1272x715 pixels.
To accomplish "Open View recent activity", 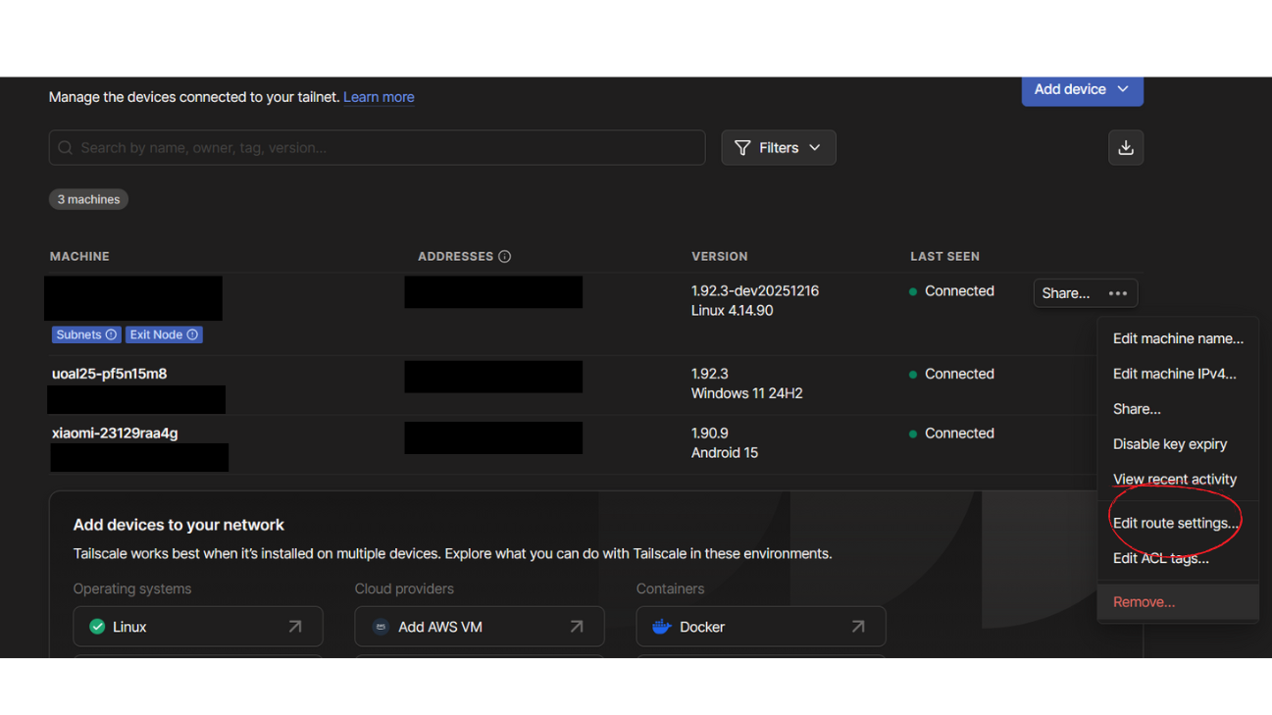I will pos(1178,480).
